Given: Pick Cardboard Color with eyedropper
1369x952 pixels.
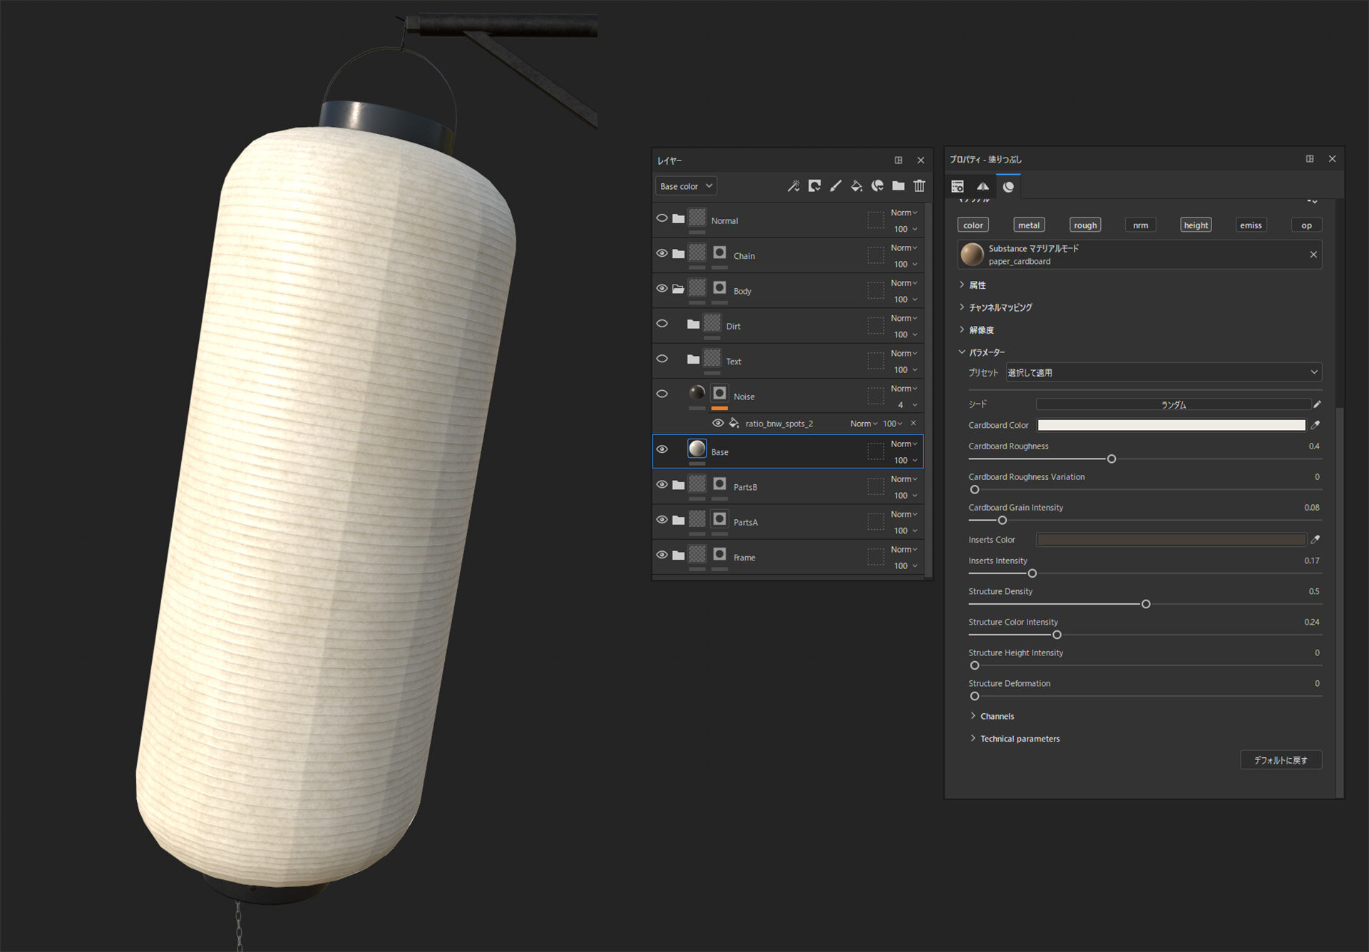Looking at the screenshot, I should pyautogui.click(x=1316, y=425).
